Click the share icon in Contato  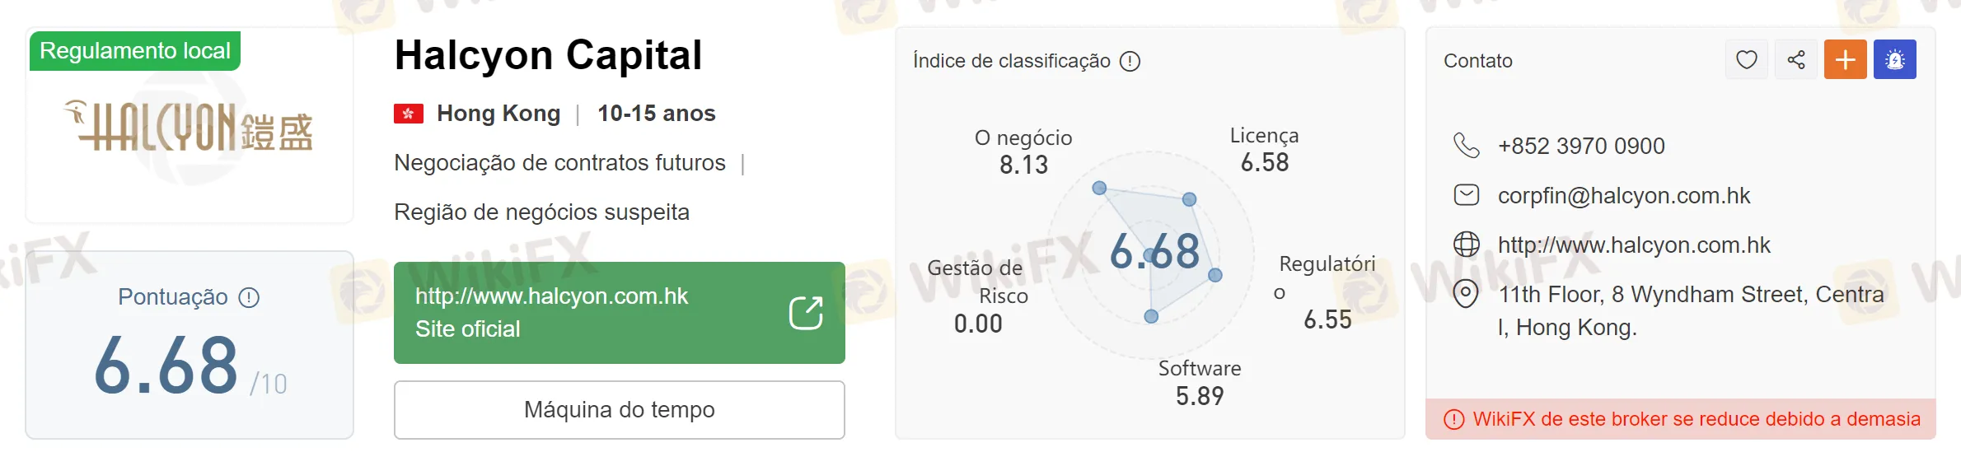[1796, 60]
